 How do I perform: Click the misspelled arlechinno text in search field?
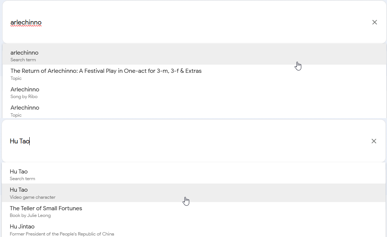(x=26, y=23)
